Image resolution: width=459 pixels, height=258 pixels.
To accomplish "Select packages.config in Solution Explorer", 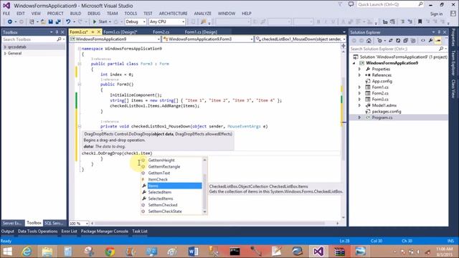I will pos(387,112).
